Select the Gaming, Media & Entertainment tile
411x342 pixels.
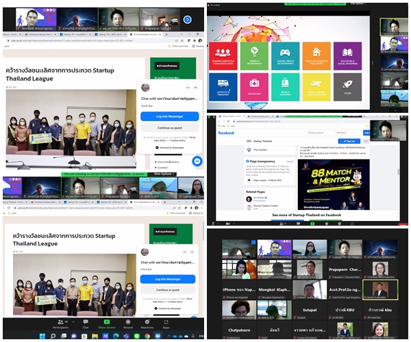pyautogui.click(x=285, y=55)
